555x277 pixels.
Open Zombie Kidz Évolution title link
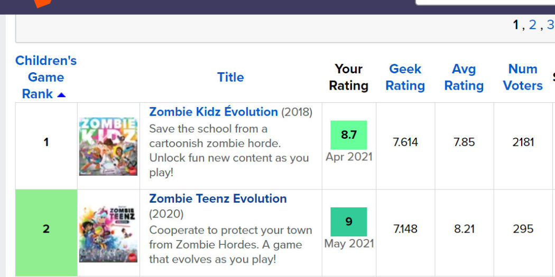tap(213, 112)
